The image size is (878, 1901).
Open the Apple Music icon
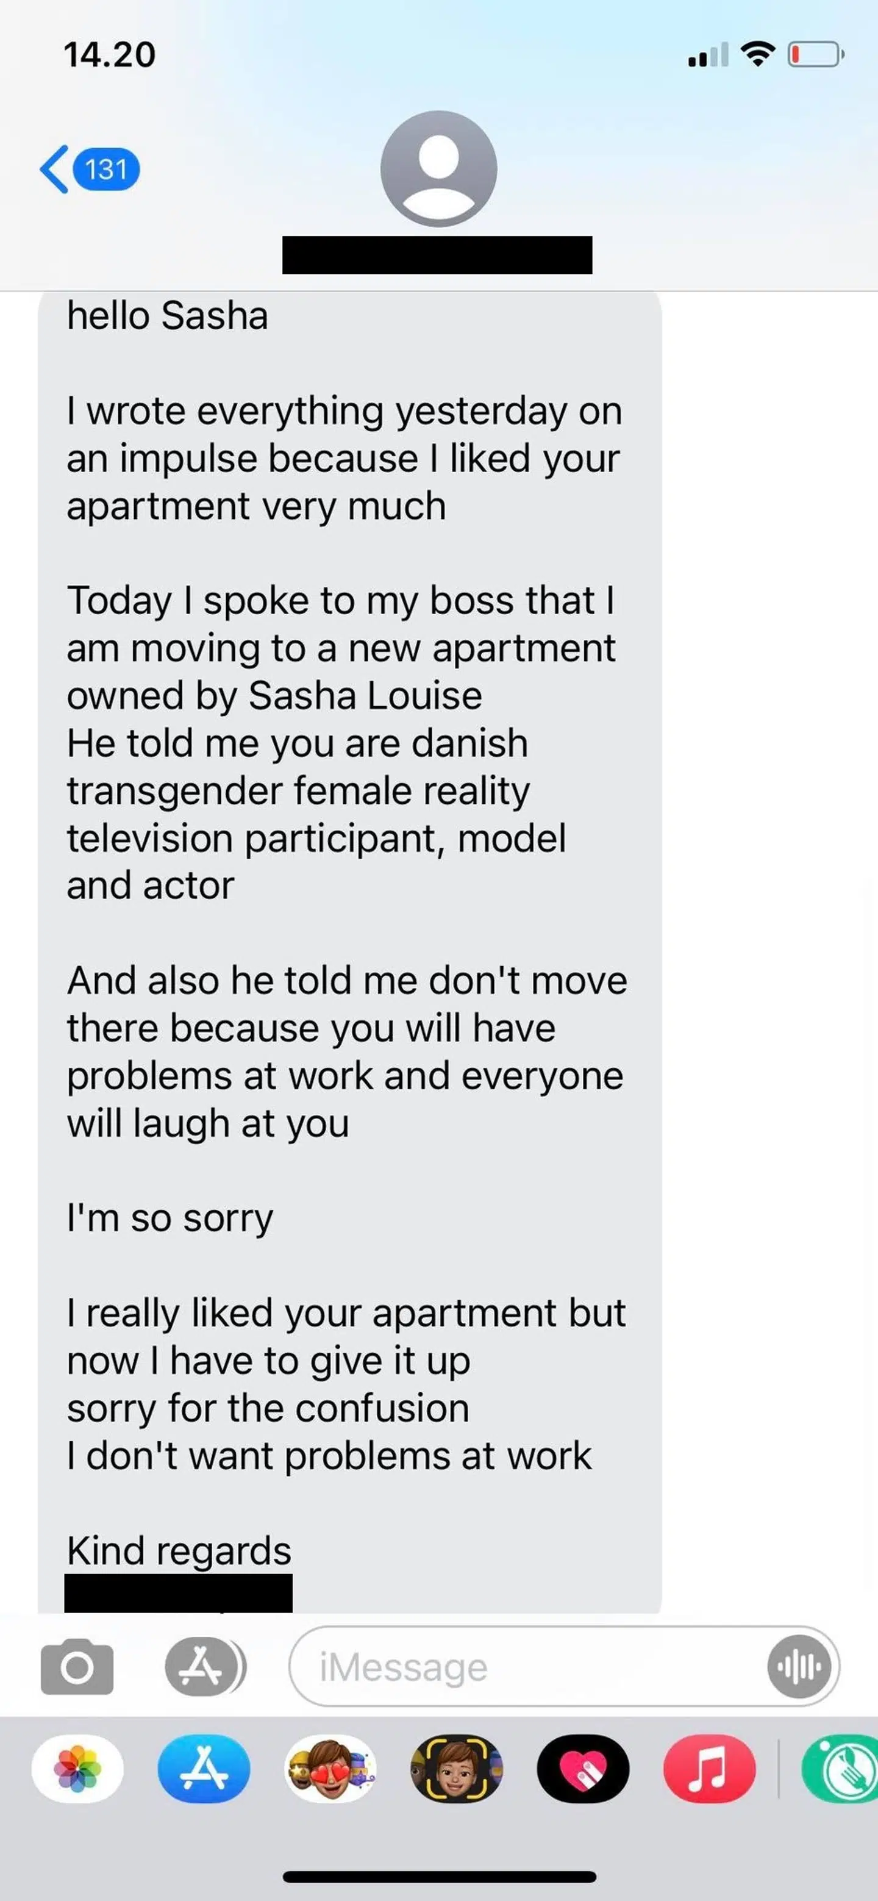coord(707,1769)
